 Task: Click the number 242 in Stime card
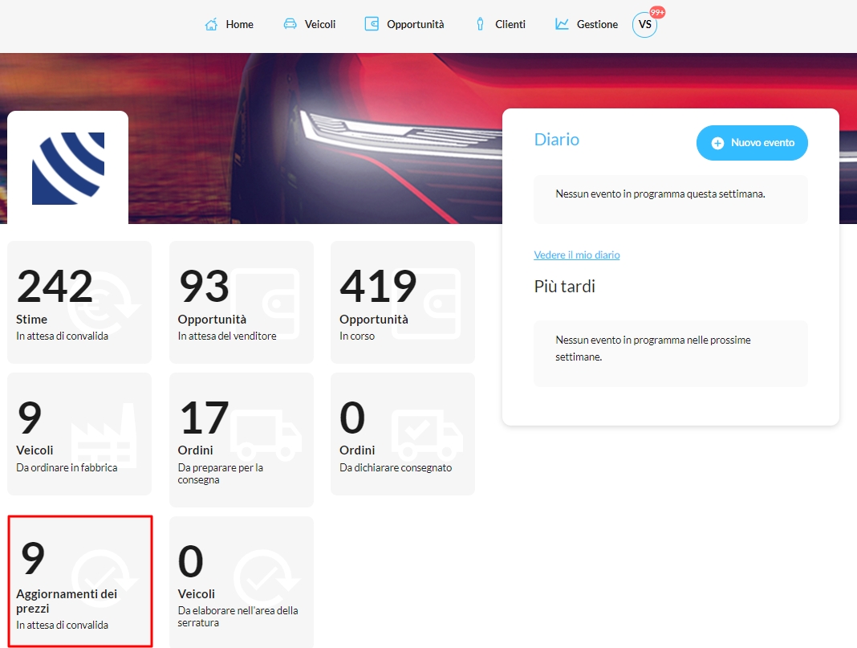click(x=55, y=286)
